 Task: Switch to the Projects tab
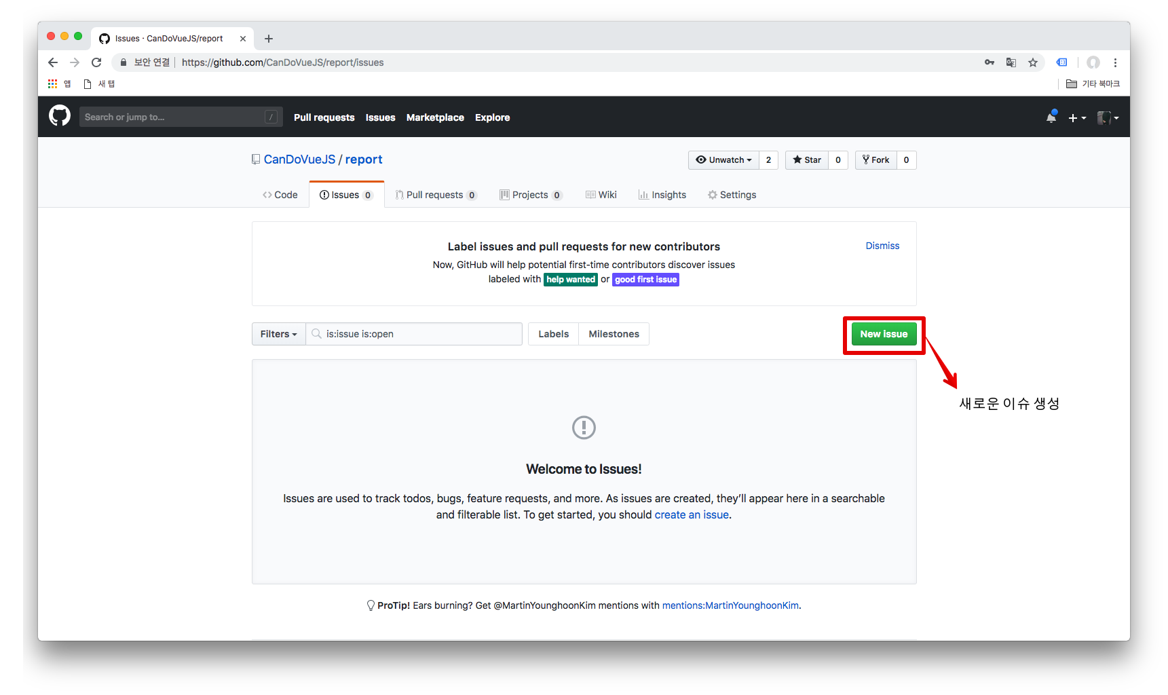pos(531,195)
